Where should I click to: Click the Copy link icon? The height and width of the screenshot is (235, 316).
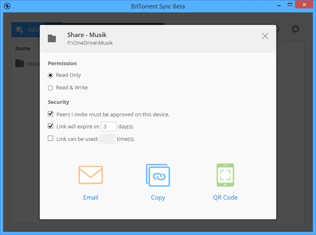tap(158, 175)
